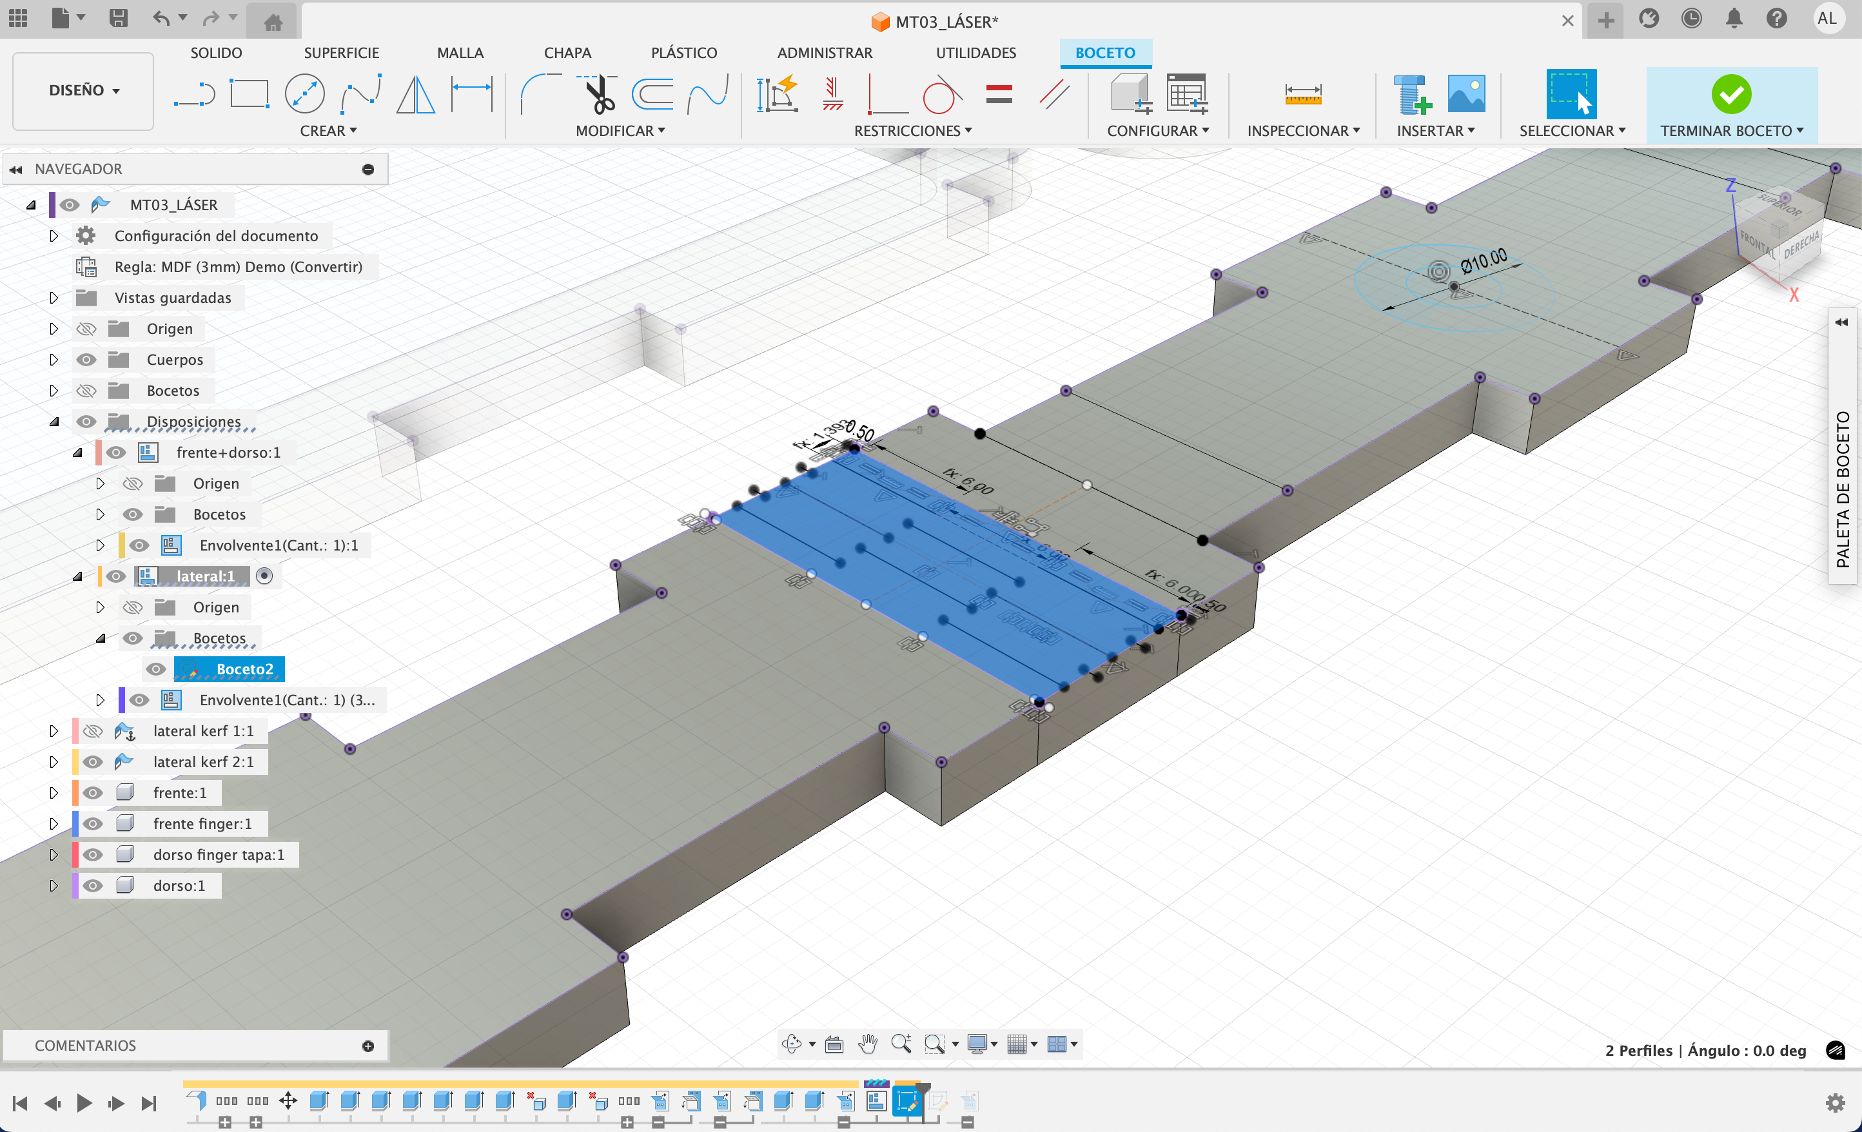The image size is (1862, 1132).
Task: Switch to the CHAPA tab
Action: point(567,53)
